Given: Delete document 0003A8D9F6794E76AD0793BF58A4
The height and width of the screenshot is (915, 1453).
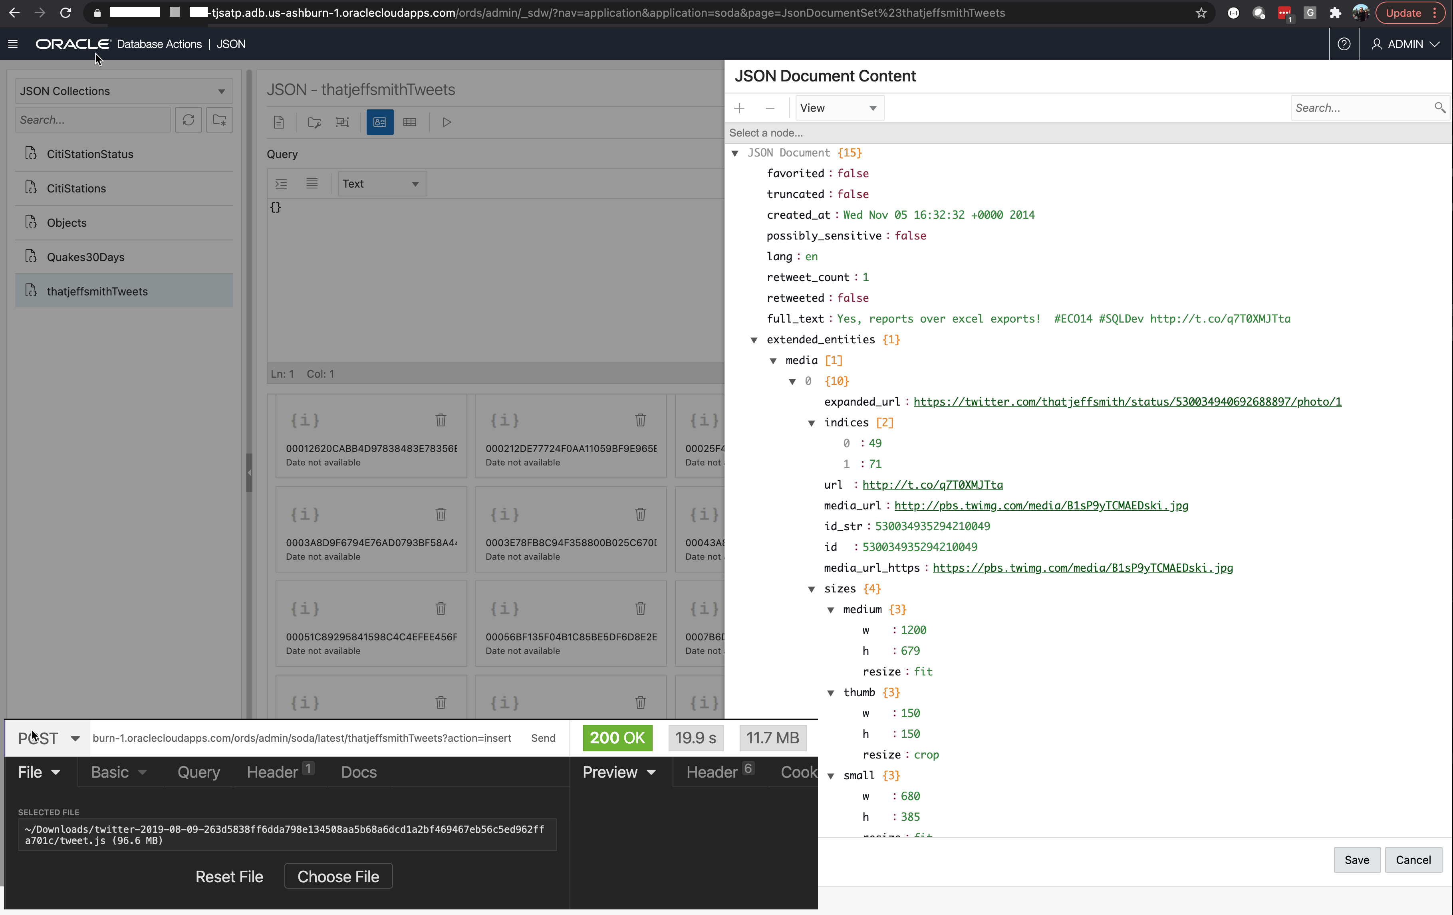Looking at the screenshot, I should pos(441,514).
